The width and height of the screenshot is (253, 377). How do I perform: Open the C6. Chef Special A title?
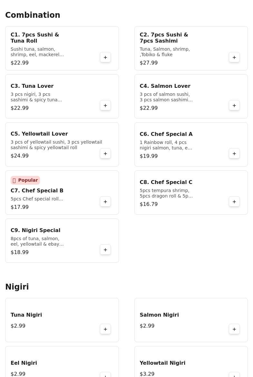coord(166,134)
